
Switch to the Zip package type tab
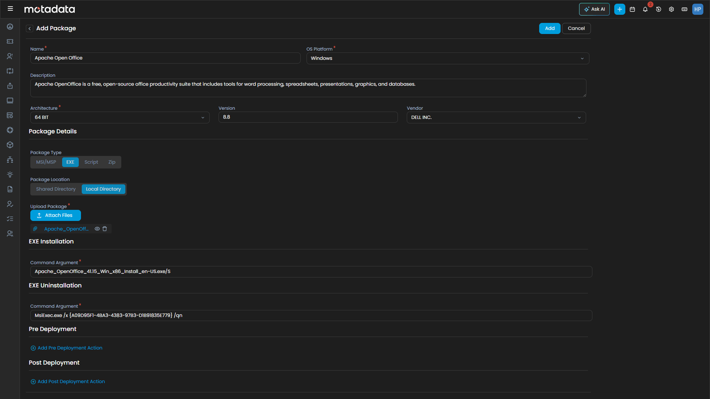[x=111, y=162]
